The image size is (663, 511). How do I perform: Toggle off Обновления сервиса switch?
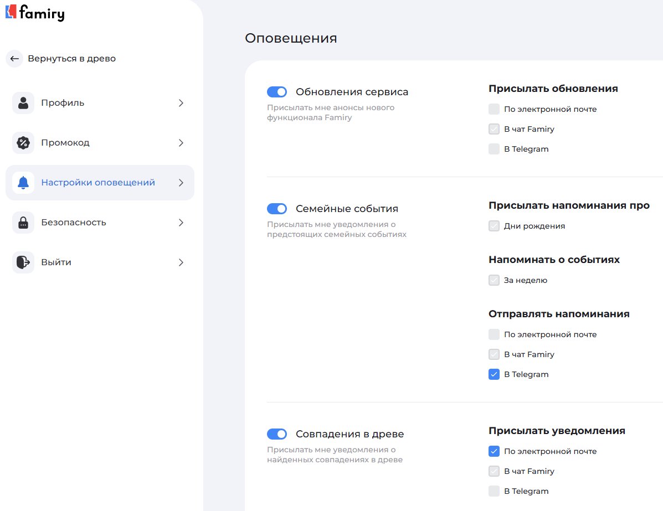[x=277, y=92]
